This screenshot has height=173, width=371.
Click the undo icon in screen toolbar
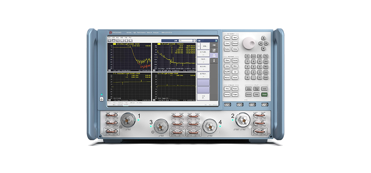point(109,40)
